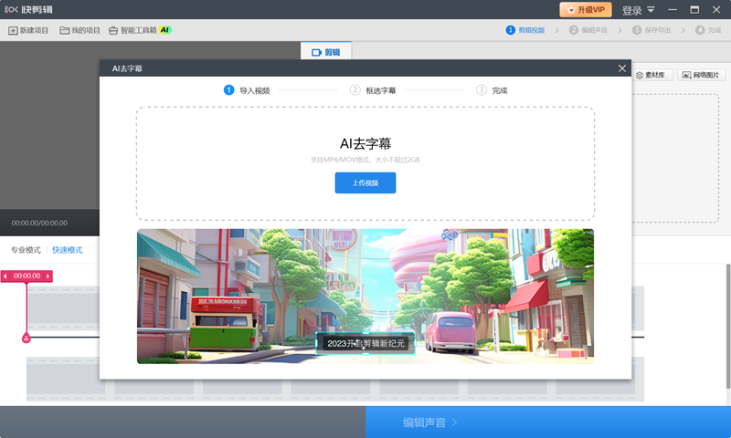Click step 2 框选字幕 in dialog
Screen dimensions: 731x438
point(373,89)
